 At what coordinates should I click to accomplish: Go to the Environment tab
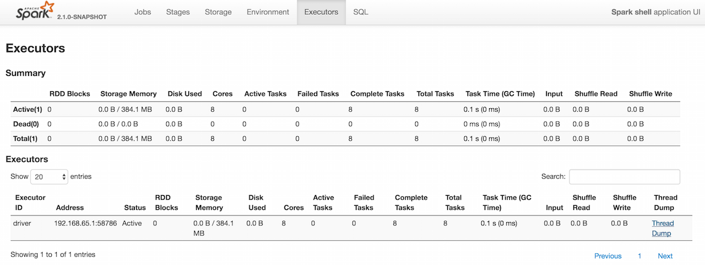click(268, 12)
